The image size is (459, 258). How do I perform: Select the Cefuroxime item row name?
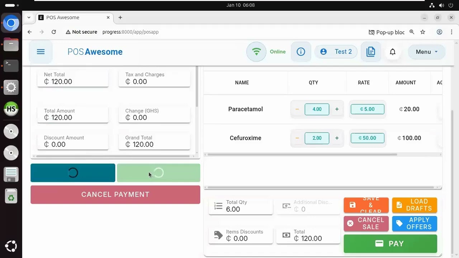246,138
